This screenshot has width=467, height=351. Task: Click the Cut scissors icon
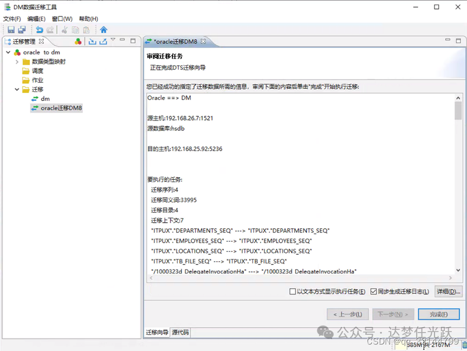click(64, 30)
